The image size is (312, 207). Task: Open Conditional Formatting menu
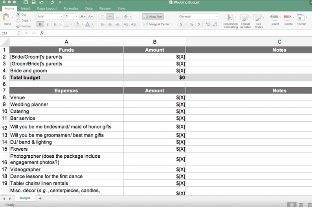(231, 21)
